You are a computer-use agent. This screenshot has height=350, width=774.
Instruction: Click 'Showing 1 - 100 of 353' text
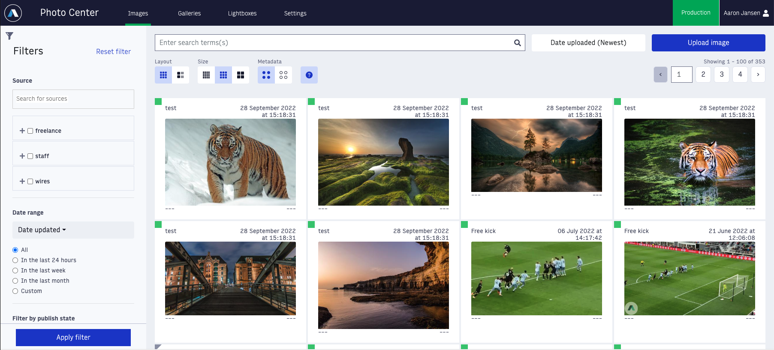click(734, 62)
